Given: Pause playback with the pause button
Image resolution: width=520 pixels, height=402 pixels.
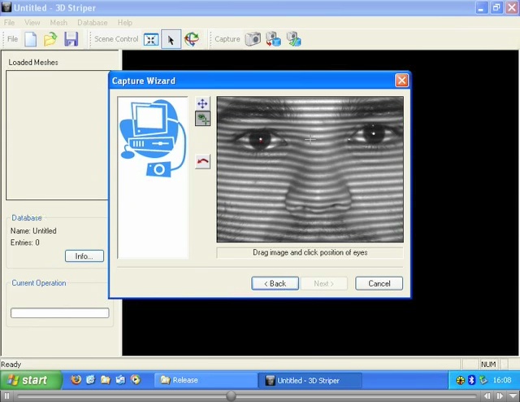Looking at the screenshot, I should point(6,396).
